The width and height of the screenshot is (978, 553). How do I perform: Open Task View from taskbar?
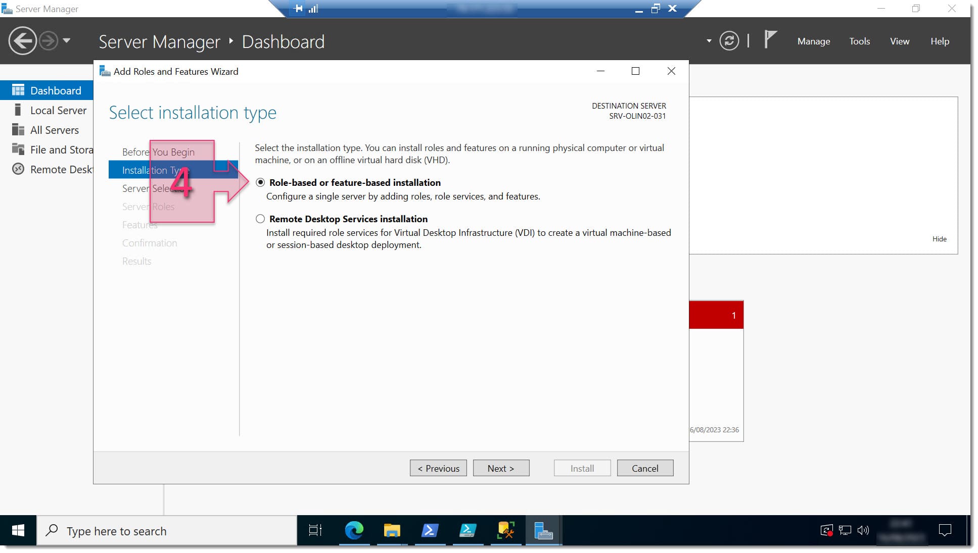(315, 530)
